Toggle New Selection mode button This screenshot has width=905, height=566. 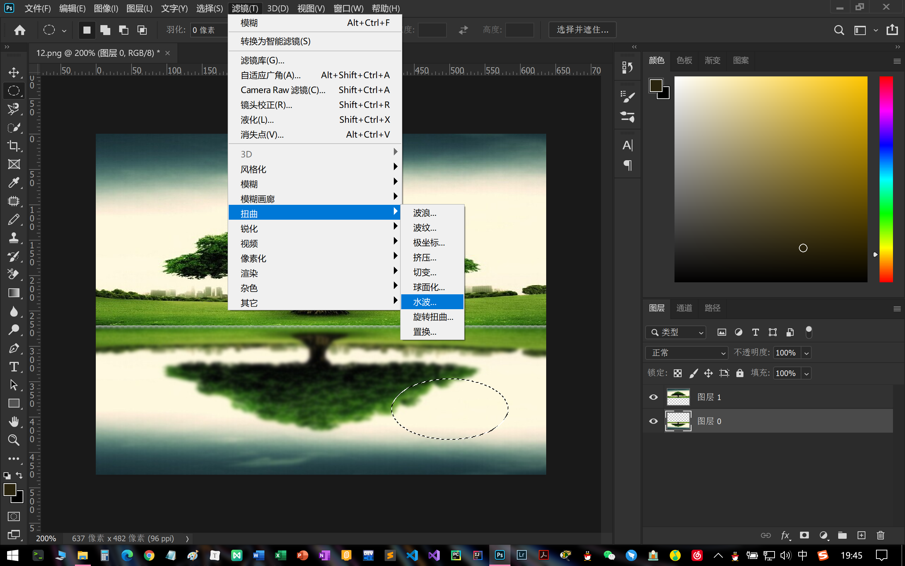tap(87, 30)
